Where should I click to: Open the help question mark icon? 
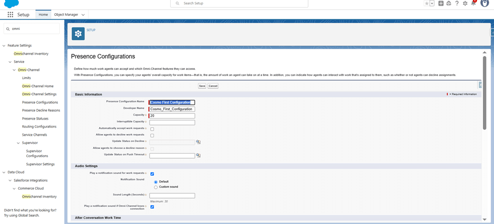click(x=457, y=3)
